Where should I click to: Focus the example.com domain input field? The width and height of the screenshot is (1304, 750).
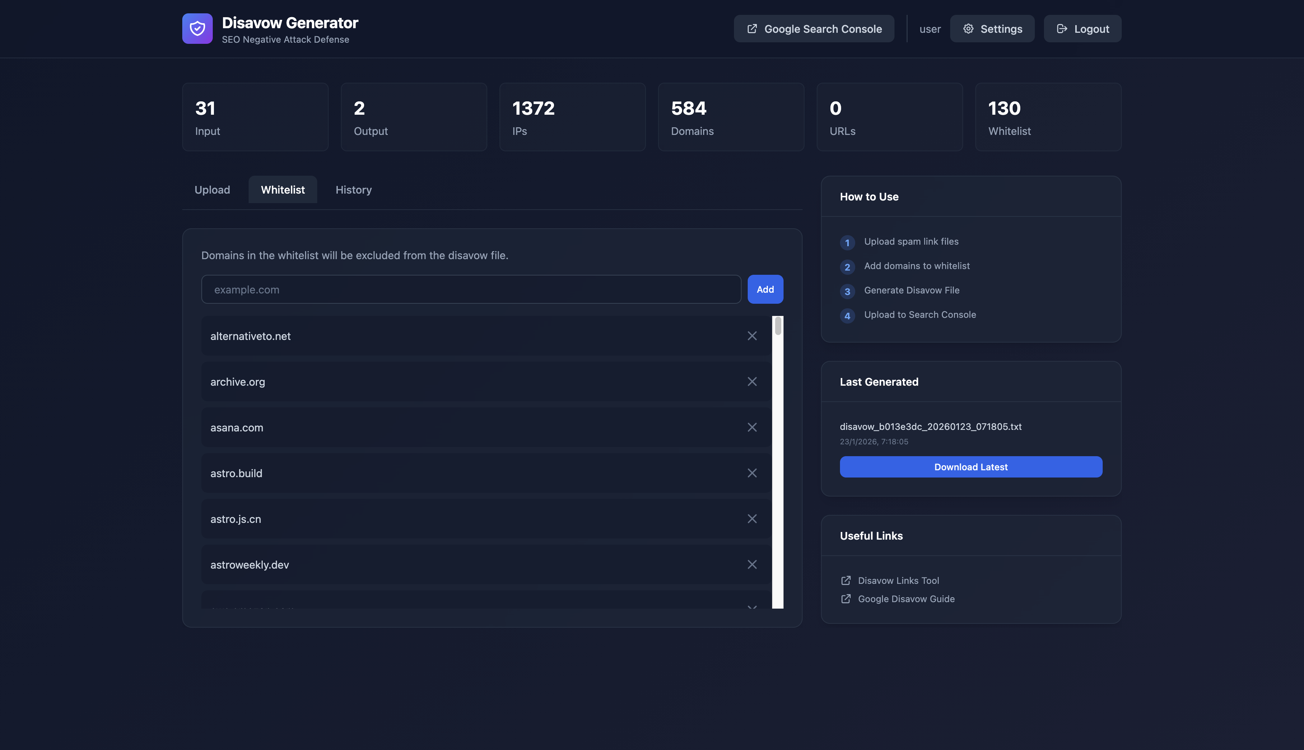click(471, 290)
